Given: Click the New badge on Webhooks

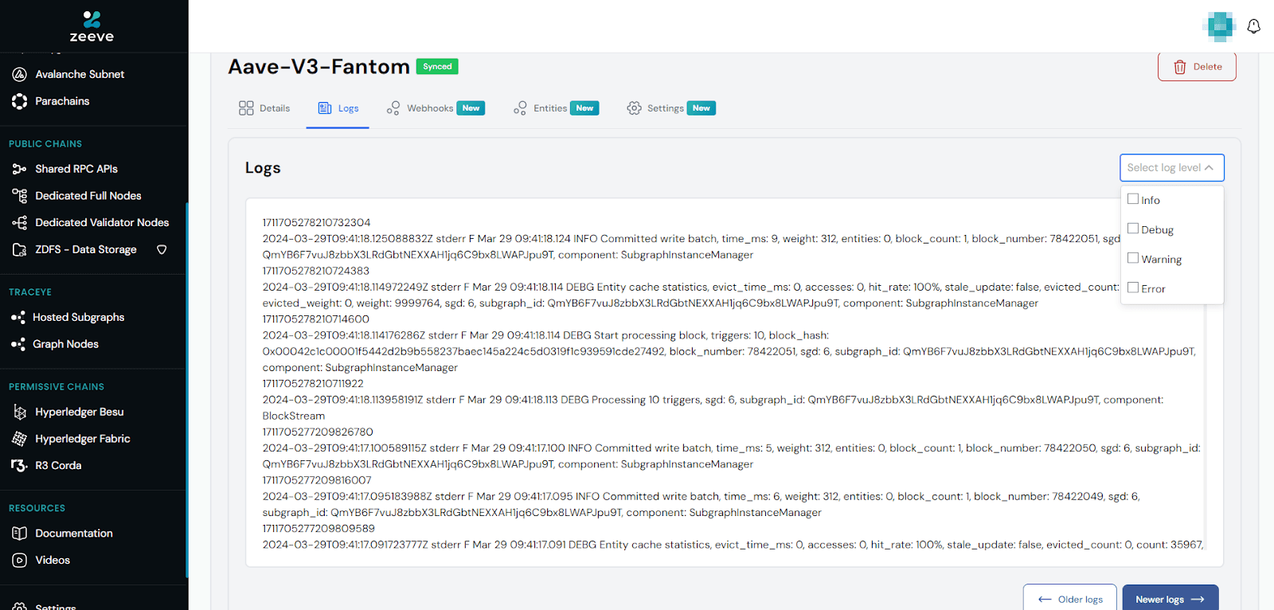Looking at the screenshot, I should pyautogui.click(x=471, y=108).
